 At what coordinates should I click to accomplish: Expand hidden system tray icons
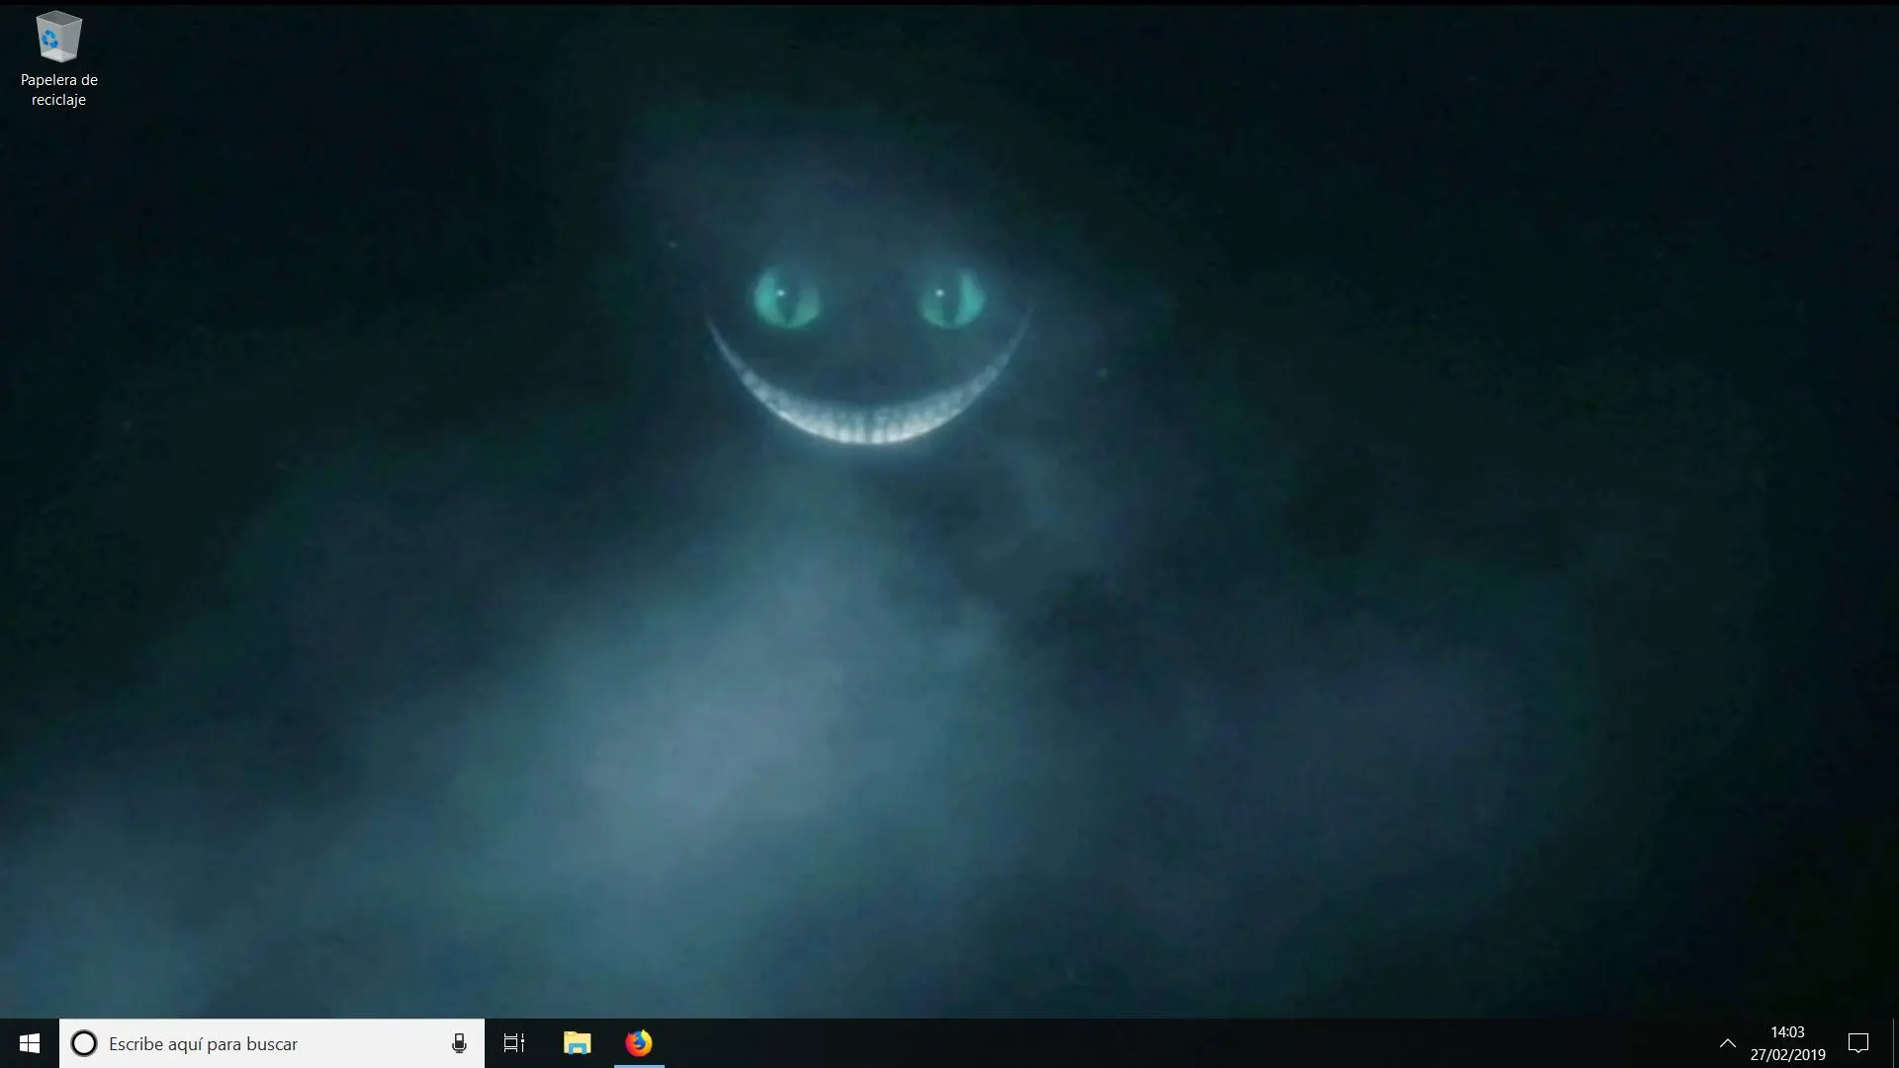pyautogui.click(x=1727, y=1043)
